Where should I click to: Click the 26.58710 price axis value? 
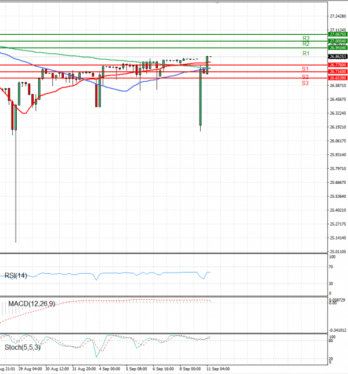338,85
